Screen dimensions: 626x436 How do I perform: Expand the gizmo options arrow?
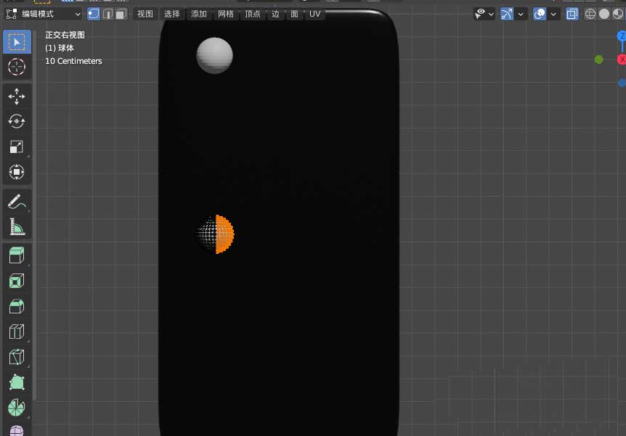(x=521, y=14)
